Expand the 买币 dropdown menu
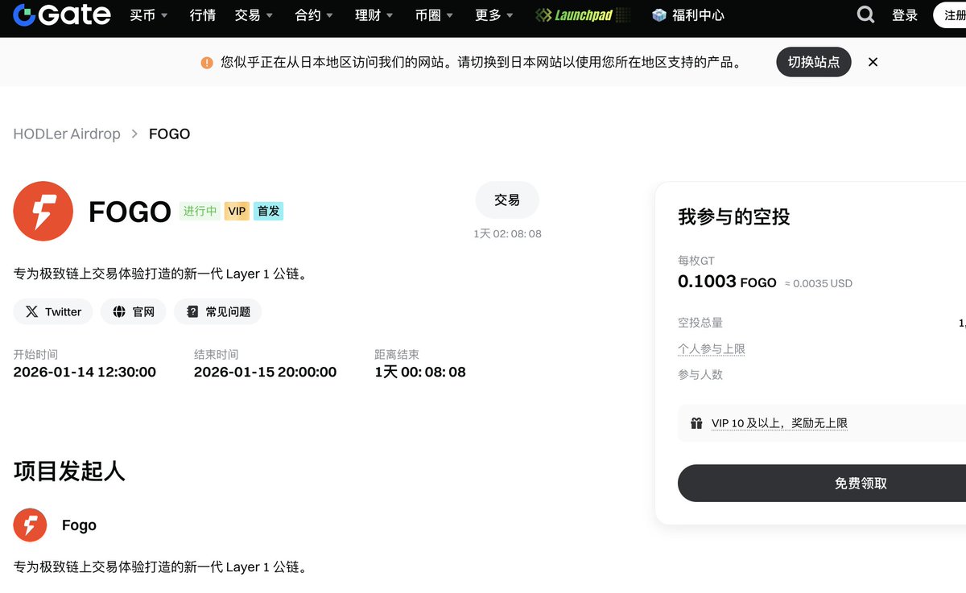Image resolution: width=966 pixels, height=593 pixels. click(x=149, y=14)
